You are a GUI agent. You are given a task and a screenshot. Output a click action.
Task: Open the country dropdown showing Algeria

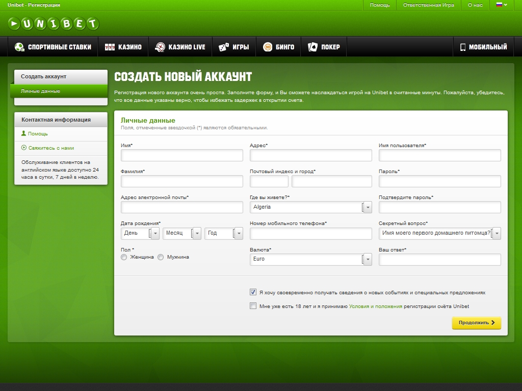[x=310, y=207]
